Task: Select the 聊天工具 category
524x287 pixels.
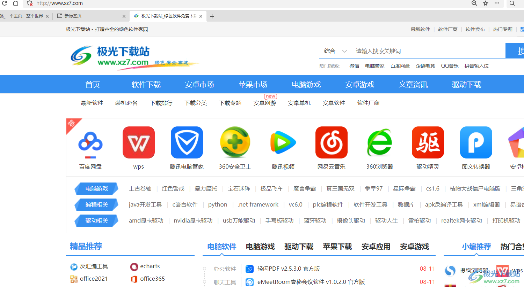Action: coord(225,282)
